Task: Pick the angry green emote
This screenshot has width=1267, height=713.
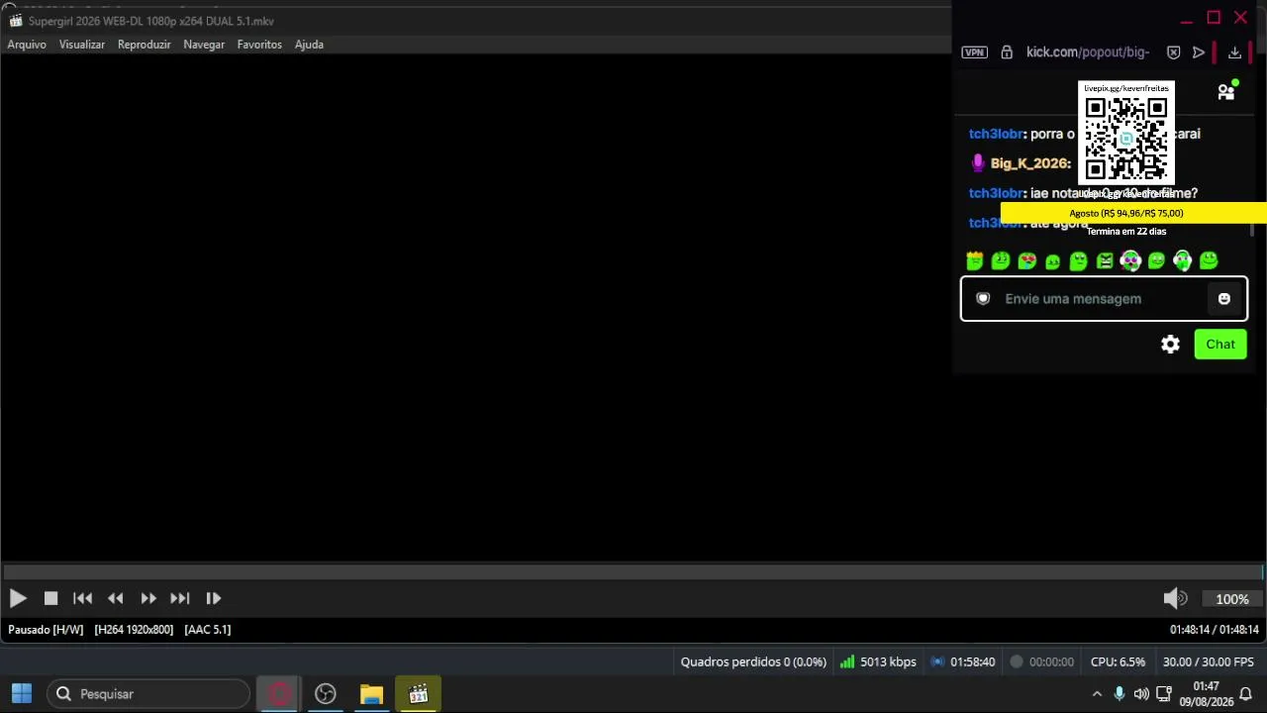Action: tap(1105, 260)
